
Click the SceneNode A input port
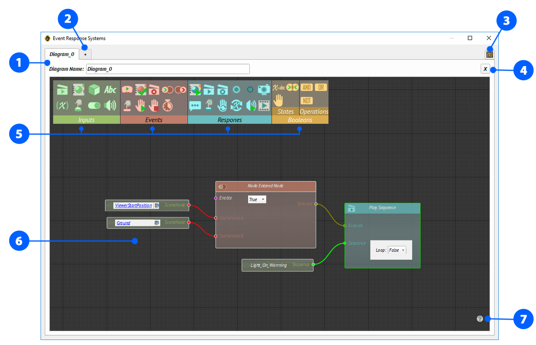[x=216, y=218]
